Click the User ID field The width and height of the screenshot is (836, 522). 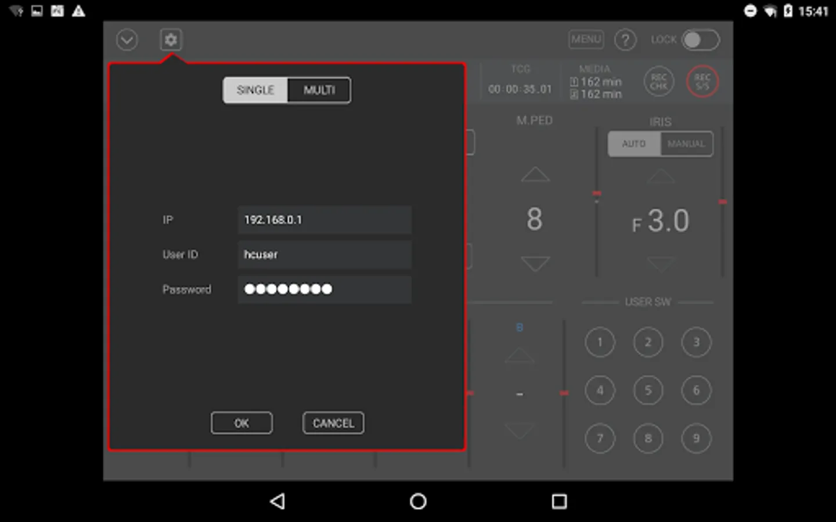click(x=325, y=255)
